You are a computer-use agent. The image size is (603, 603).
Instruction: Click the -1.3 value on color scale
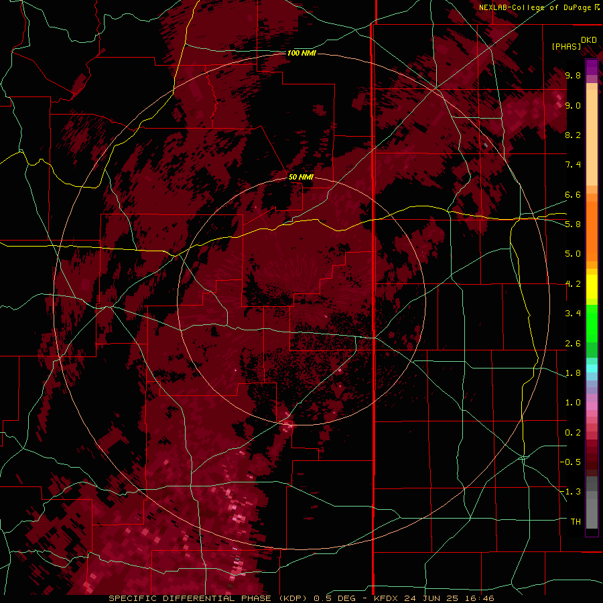571,492
